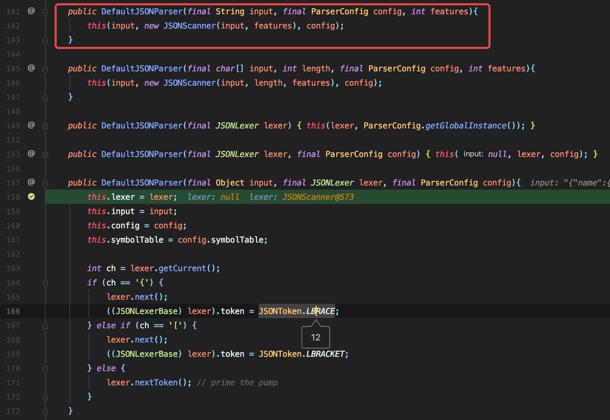Click the recursive call gutter icon on line 157
Image resolution: width=610 pixels, height=420 pixels.
click(x=31, y=182)
